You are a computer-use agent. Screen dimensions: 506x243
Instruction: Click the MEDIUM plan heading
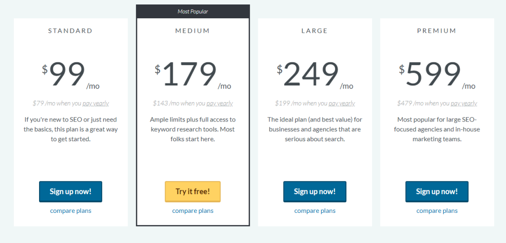193,31
